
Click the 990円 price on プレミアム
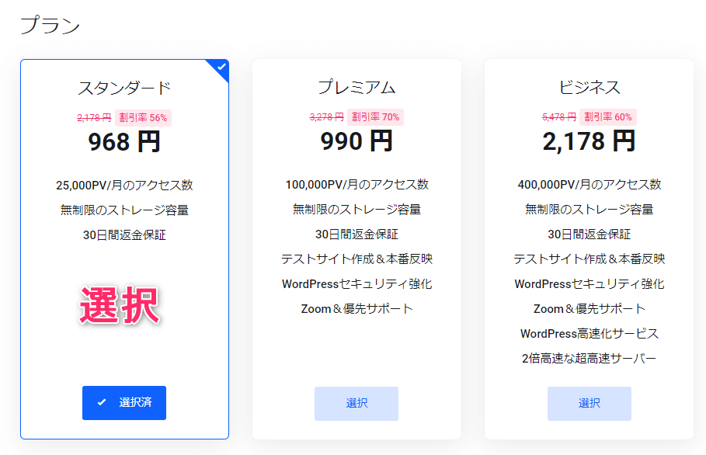pos(356,141)
